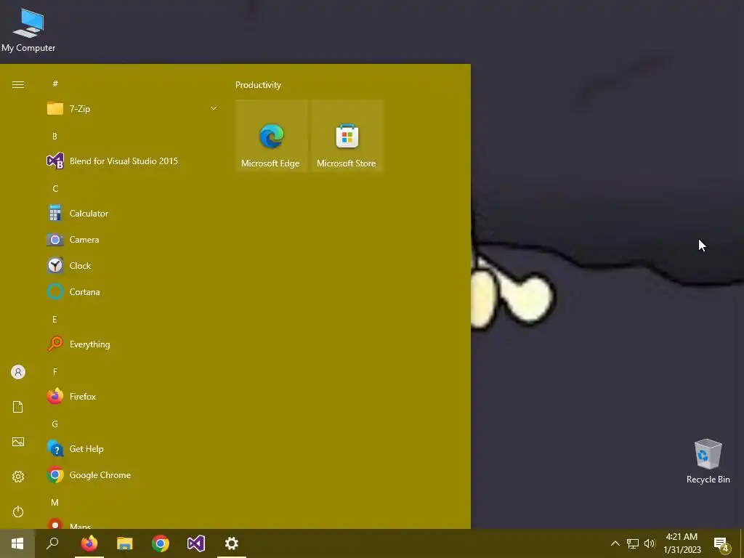The image size is (744, 558).
Task: Open Cortana from the app list
Action: (132, 292)
